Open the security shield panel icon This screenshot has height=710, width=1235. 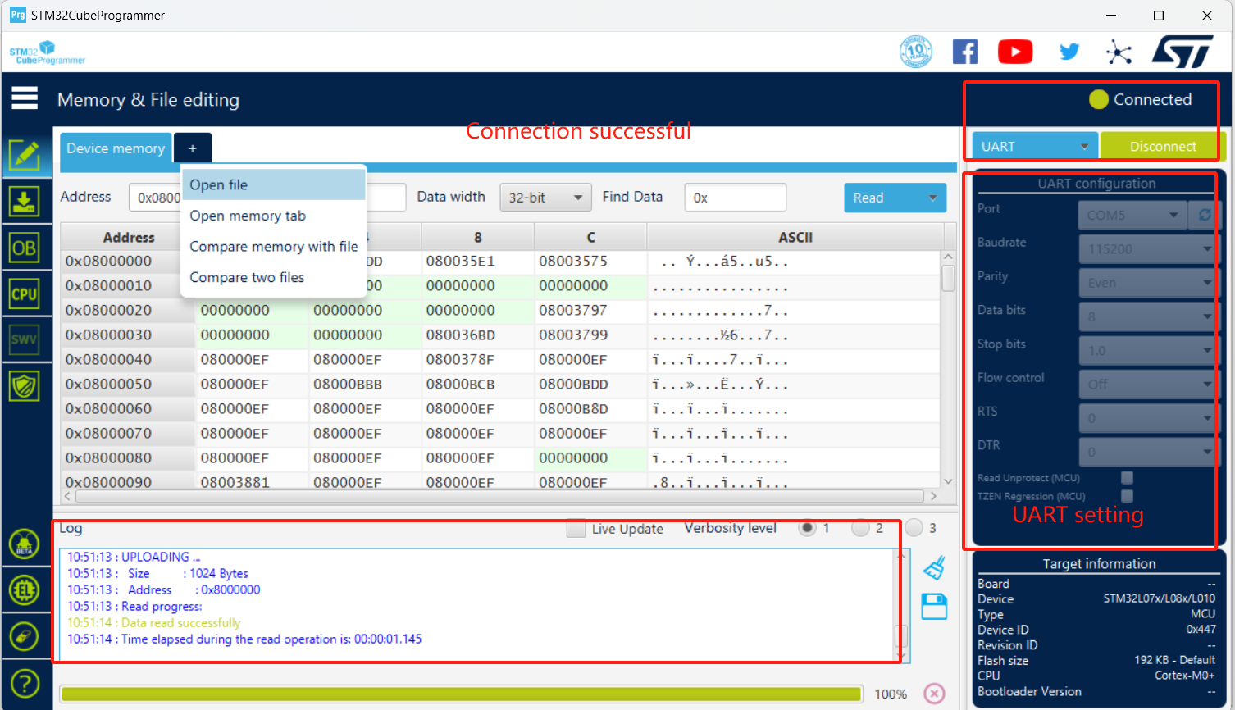[25, 385]
